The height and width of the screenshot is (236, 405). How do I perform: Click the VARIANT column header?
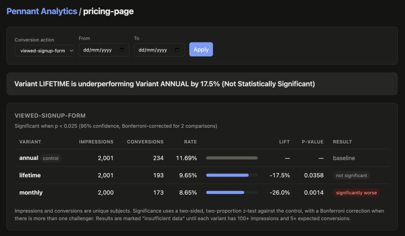[x=30, y=142]
